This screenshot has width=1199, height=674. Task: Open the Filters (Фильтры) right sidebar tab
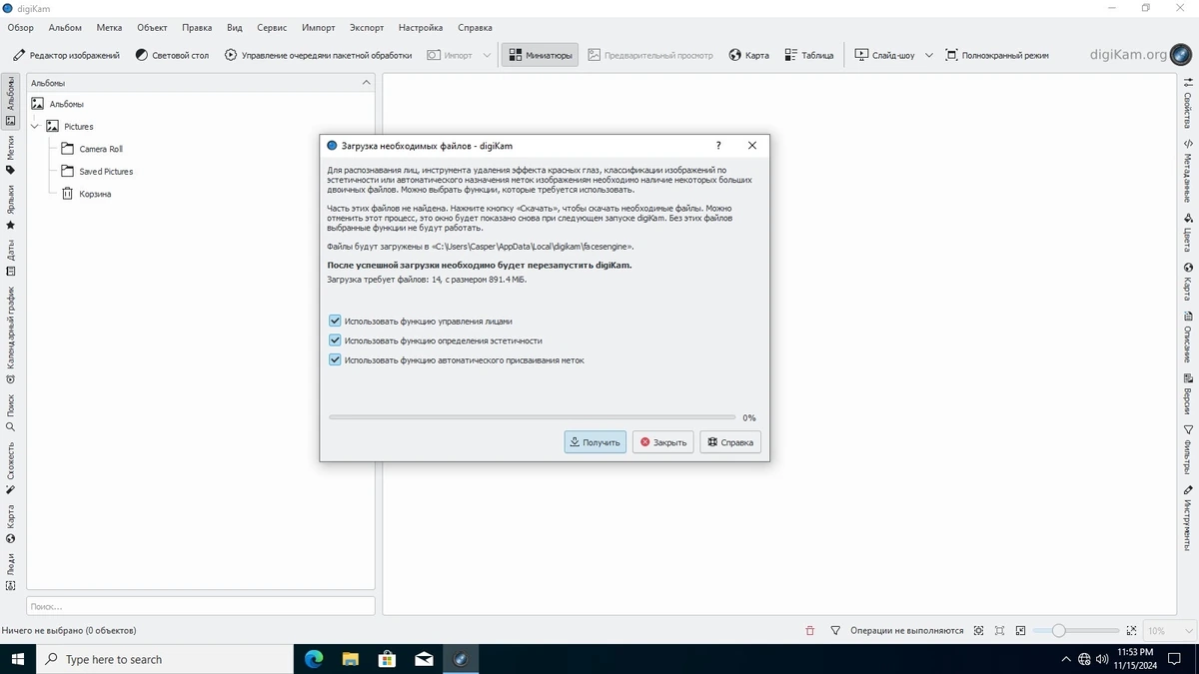click(1188, 450)
